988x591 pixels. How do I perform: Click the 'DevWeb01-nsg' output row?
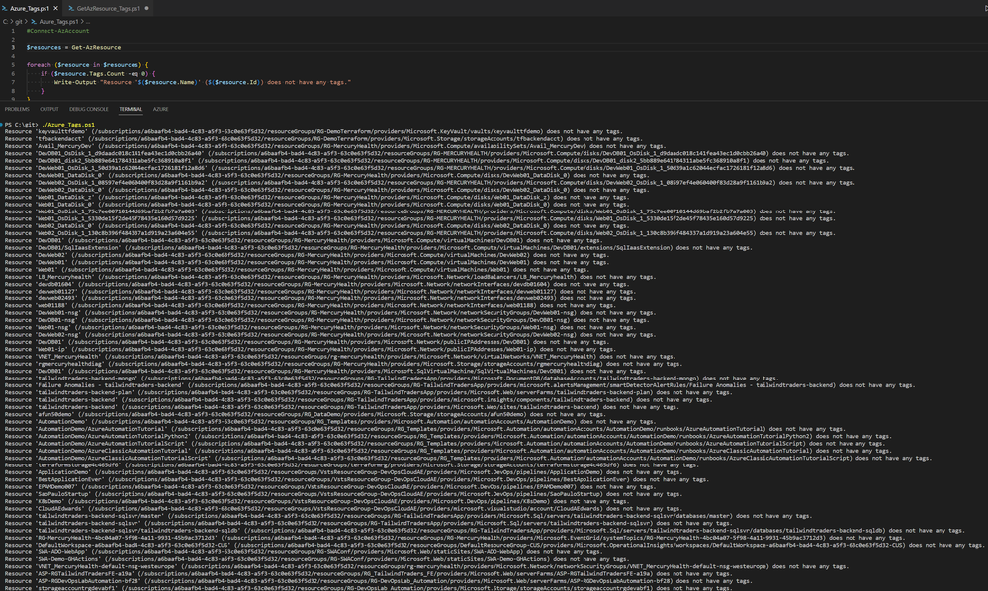tap(329, 313)
